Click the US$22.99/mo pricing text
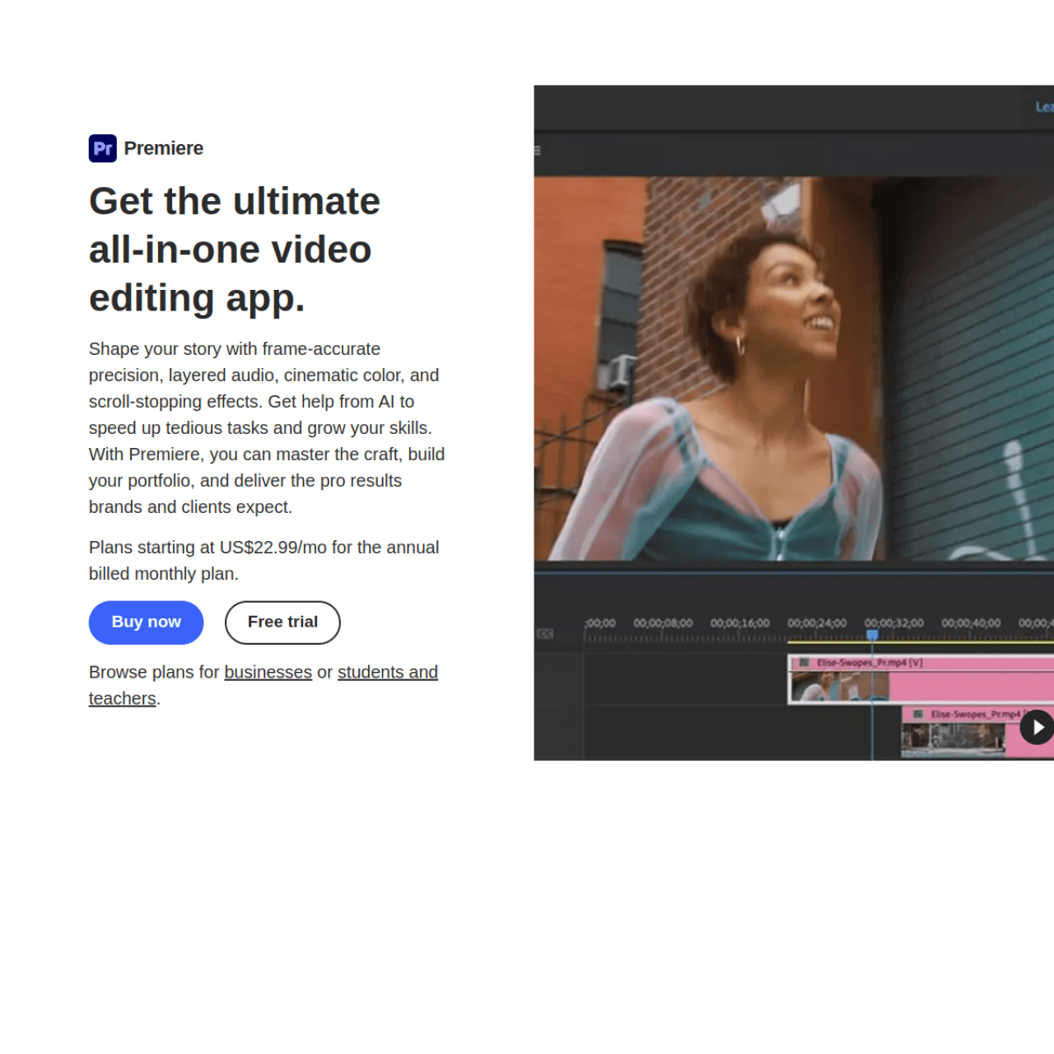Viewport: 1054px width, 1054px height. click(x=273, y=548)
